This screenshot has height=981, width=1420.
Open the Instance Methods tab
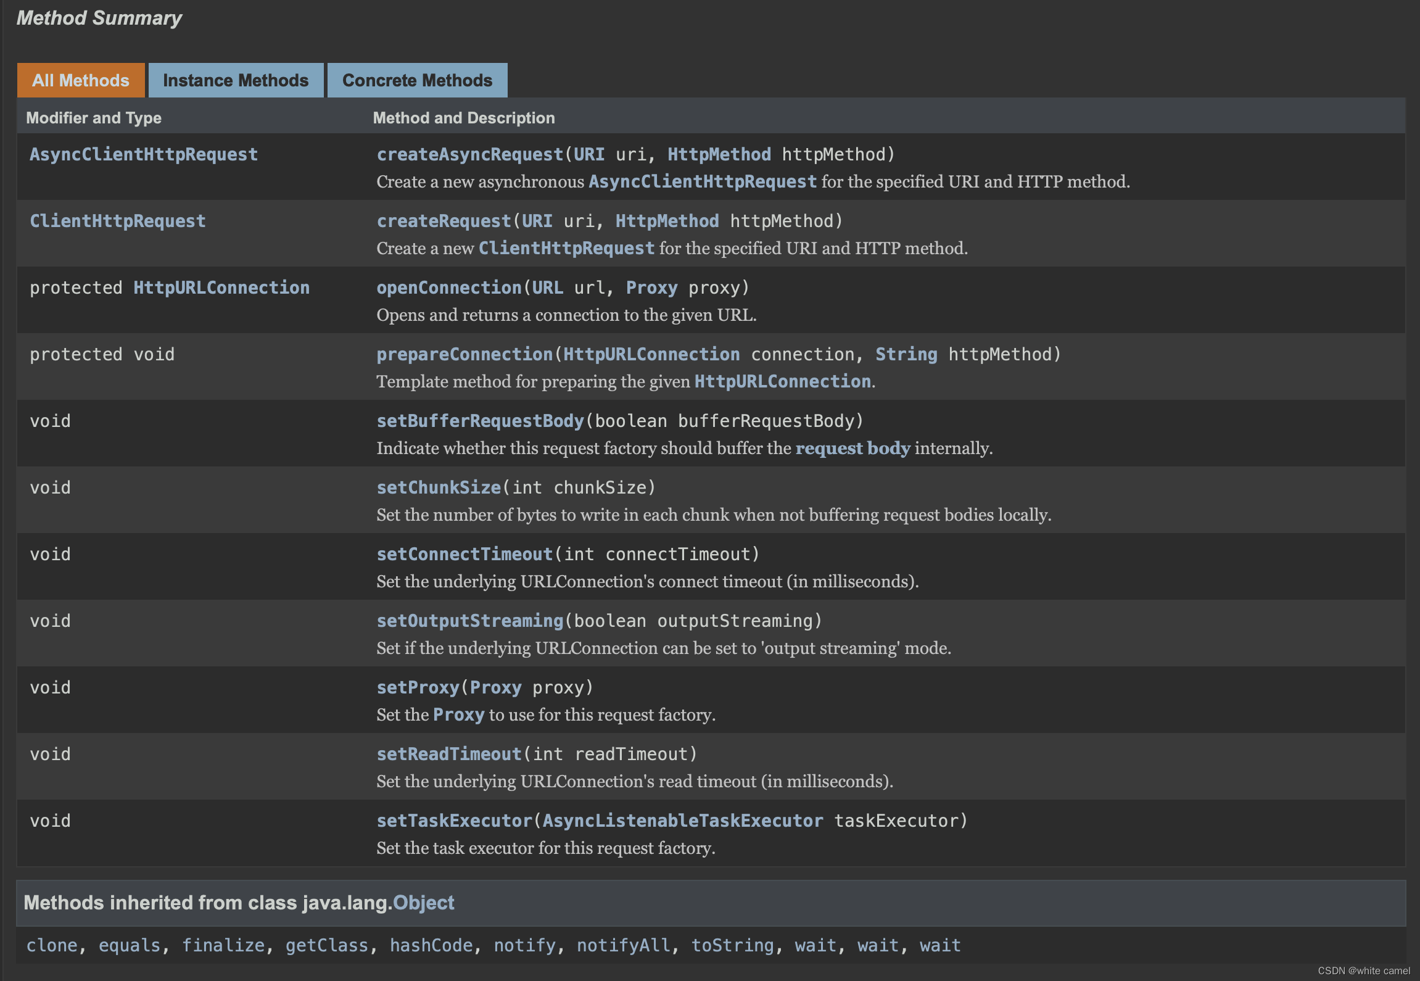tap(236, 80)
